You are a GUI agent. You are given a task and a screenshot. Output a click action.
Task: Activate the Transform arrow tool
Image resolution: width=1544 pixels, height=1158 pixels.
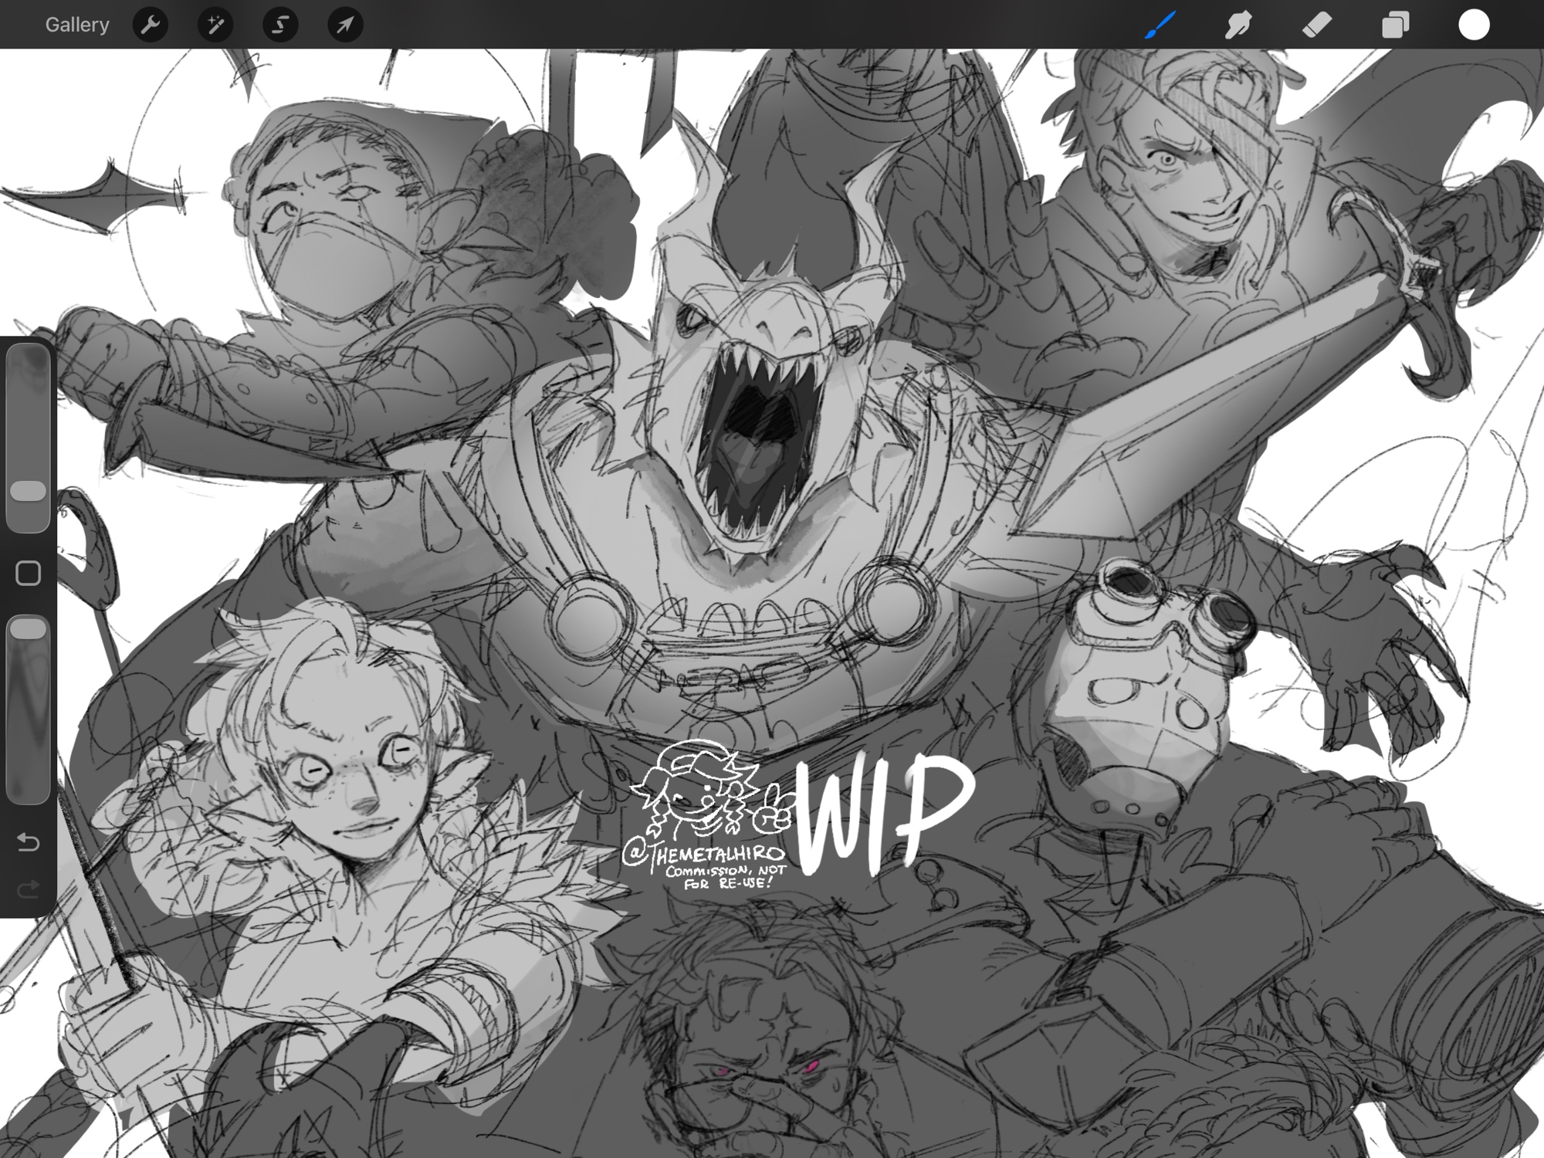[345, 25]
